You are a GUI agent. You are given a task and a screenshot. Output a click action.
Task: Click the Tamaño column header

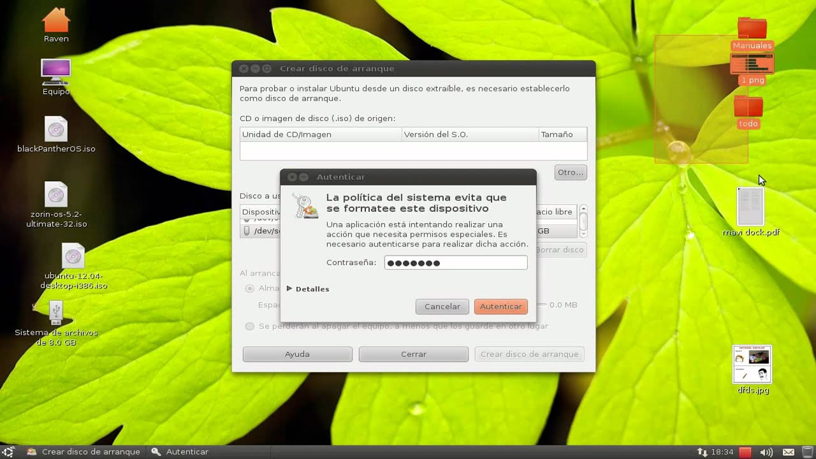click(x=563, y=135)
